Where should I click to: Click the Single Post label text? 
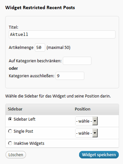pyautogui.click(x=23, y=131)
